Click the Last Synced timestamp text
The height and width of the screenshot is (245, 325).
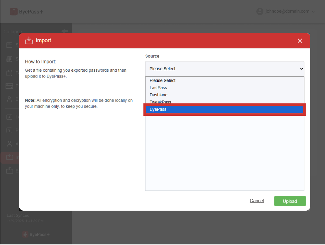pos(25,221)
